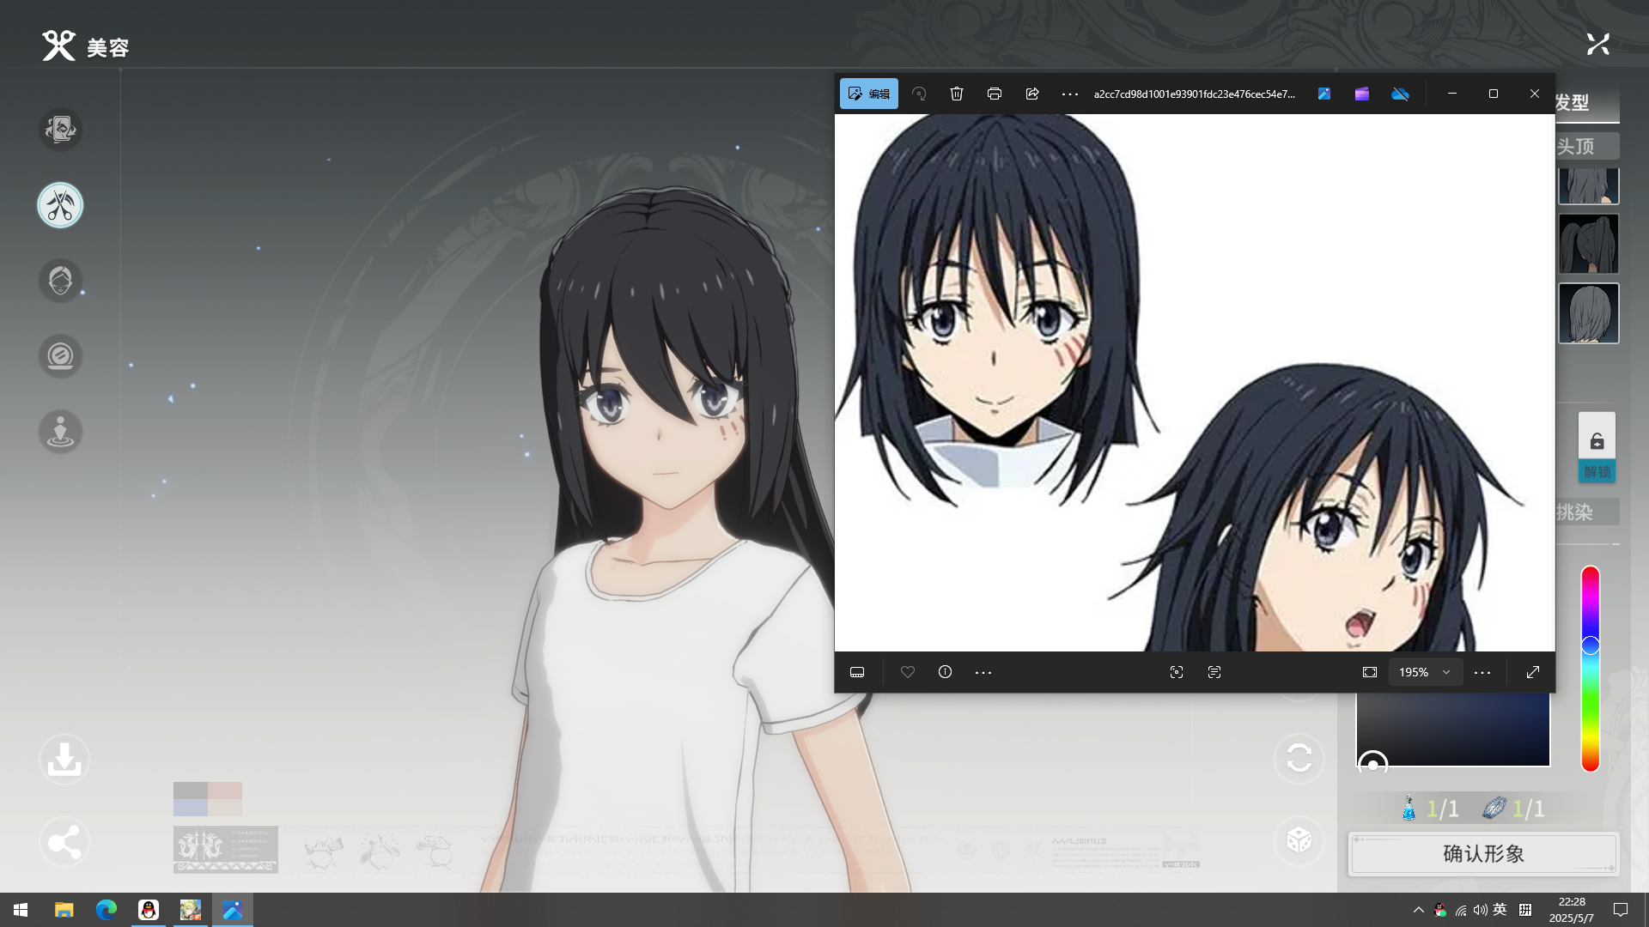Viewport: 1649px width, 927px height.
Task: Expand hidden system tray icons
Action: coord(1418,910)
